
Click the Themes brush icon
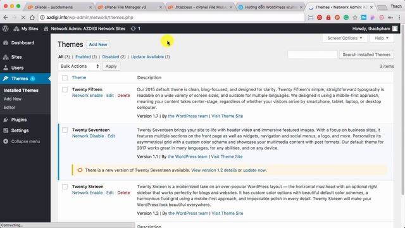click(x=6, y=79)
